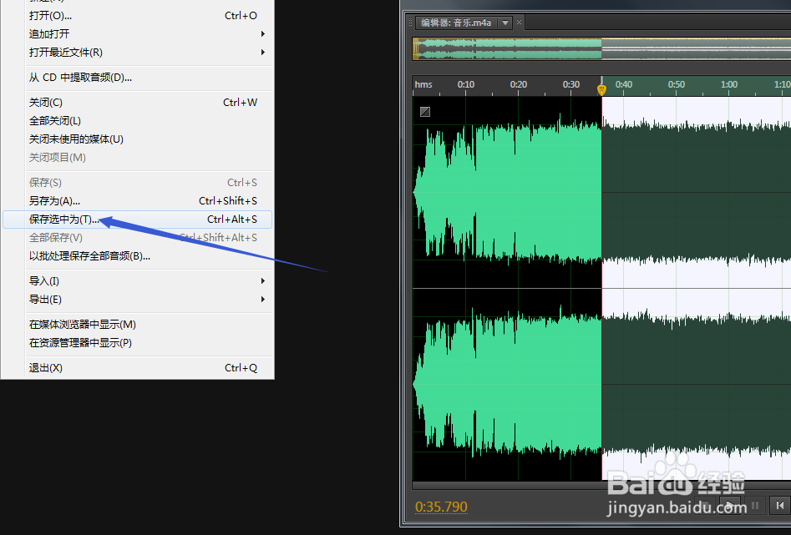Click the Stop playback button
This screenshot has width=791, height=535.
pos(706,505)
